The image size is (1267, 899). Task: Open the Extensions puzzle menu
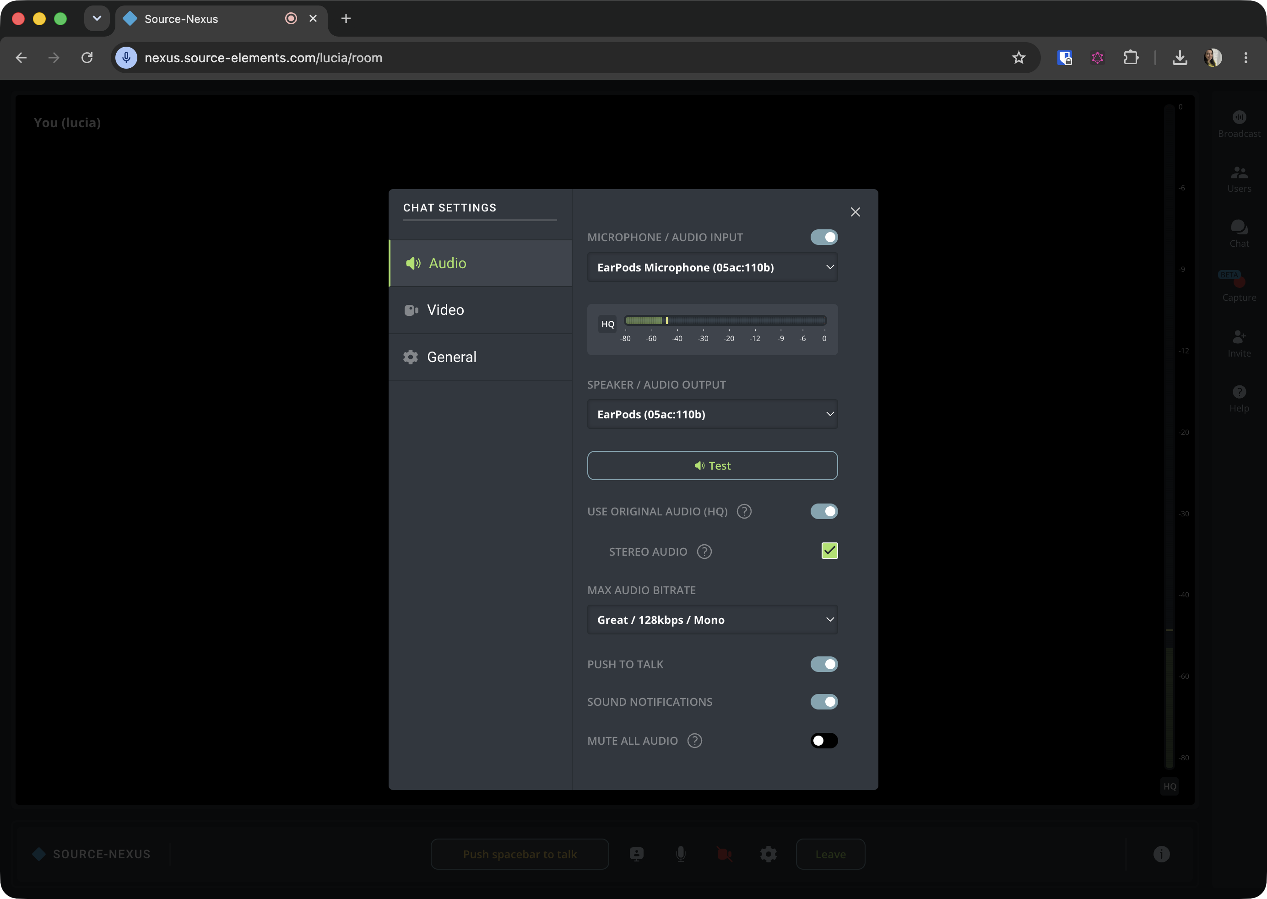(1131, 58)
